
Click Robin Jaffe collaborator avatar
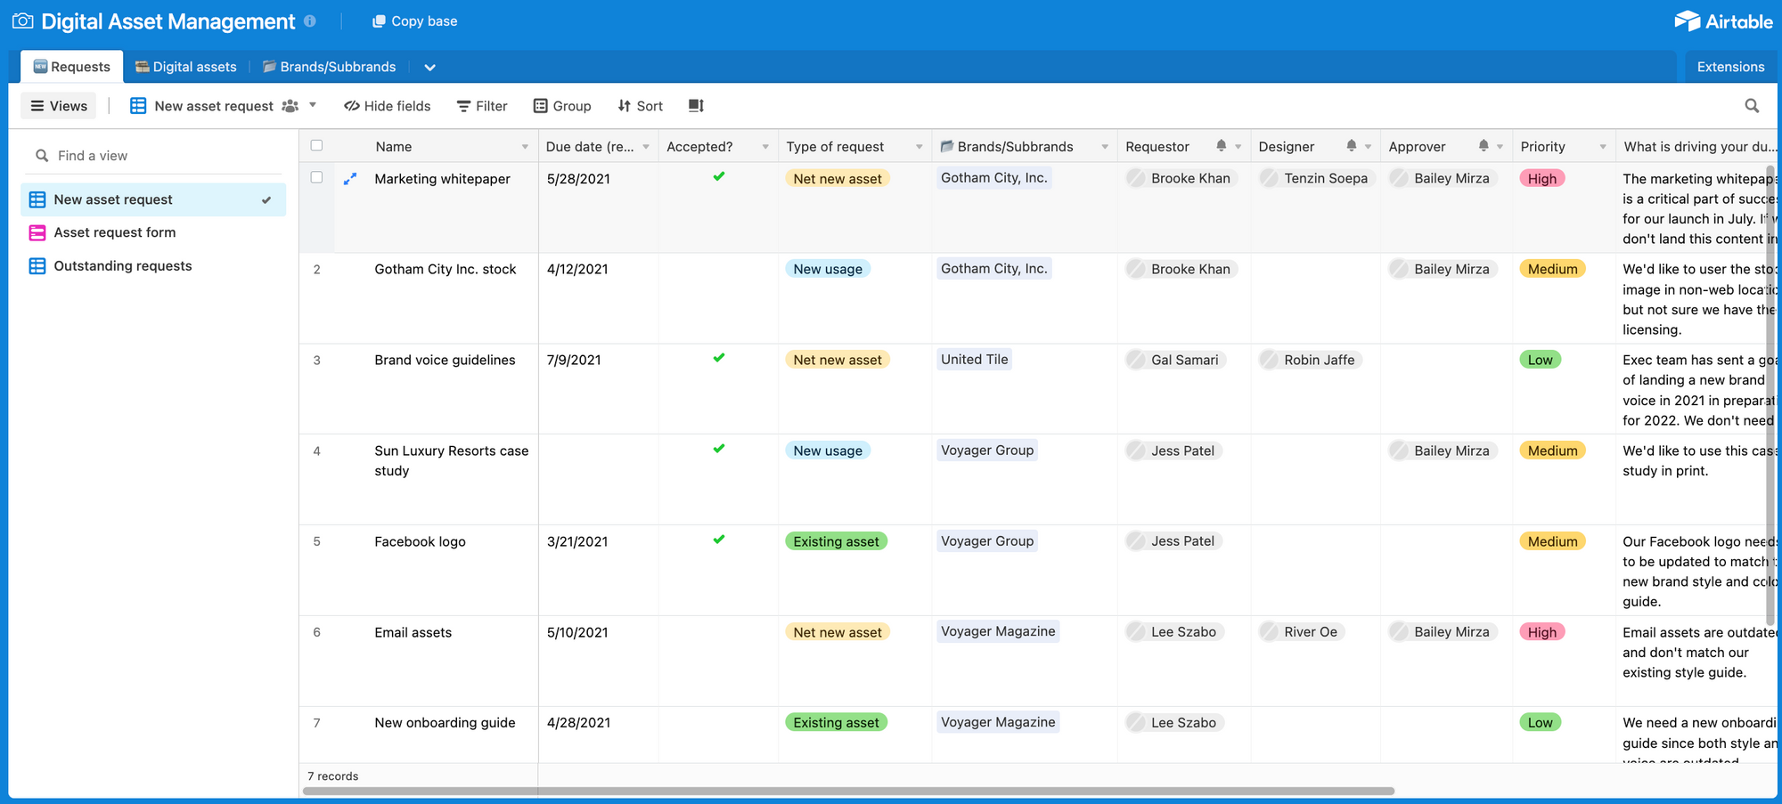coord(1269,360)
